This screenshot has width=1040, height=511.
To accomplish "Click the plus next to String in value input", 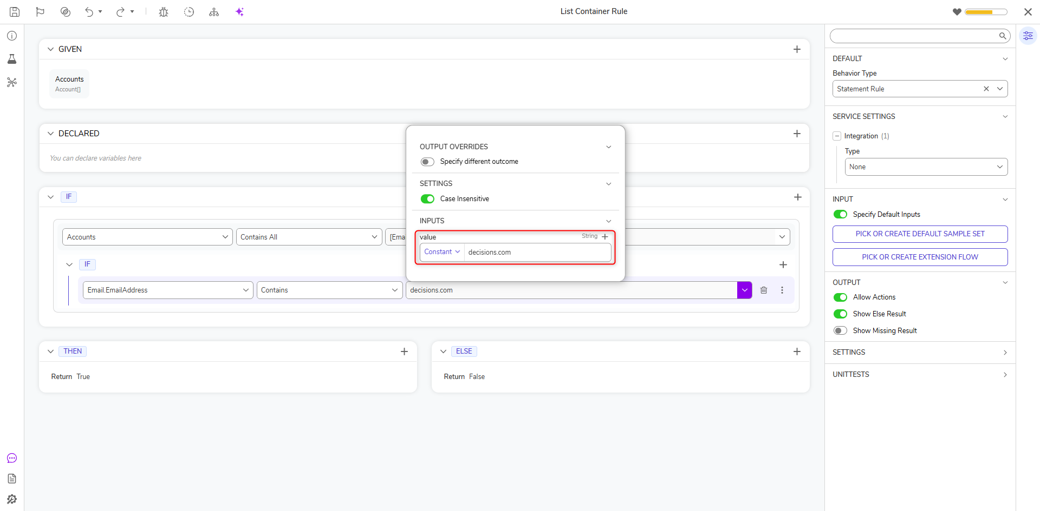I will point(605,236).
